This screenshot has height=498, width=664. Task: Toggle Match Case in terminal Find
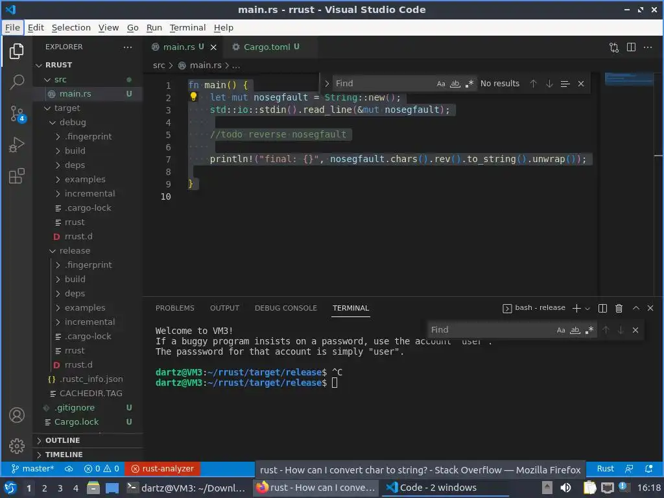[561, 330]
